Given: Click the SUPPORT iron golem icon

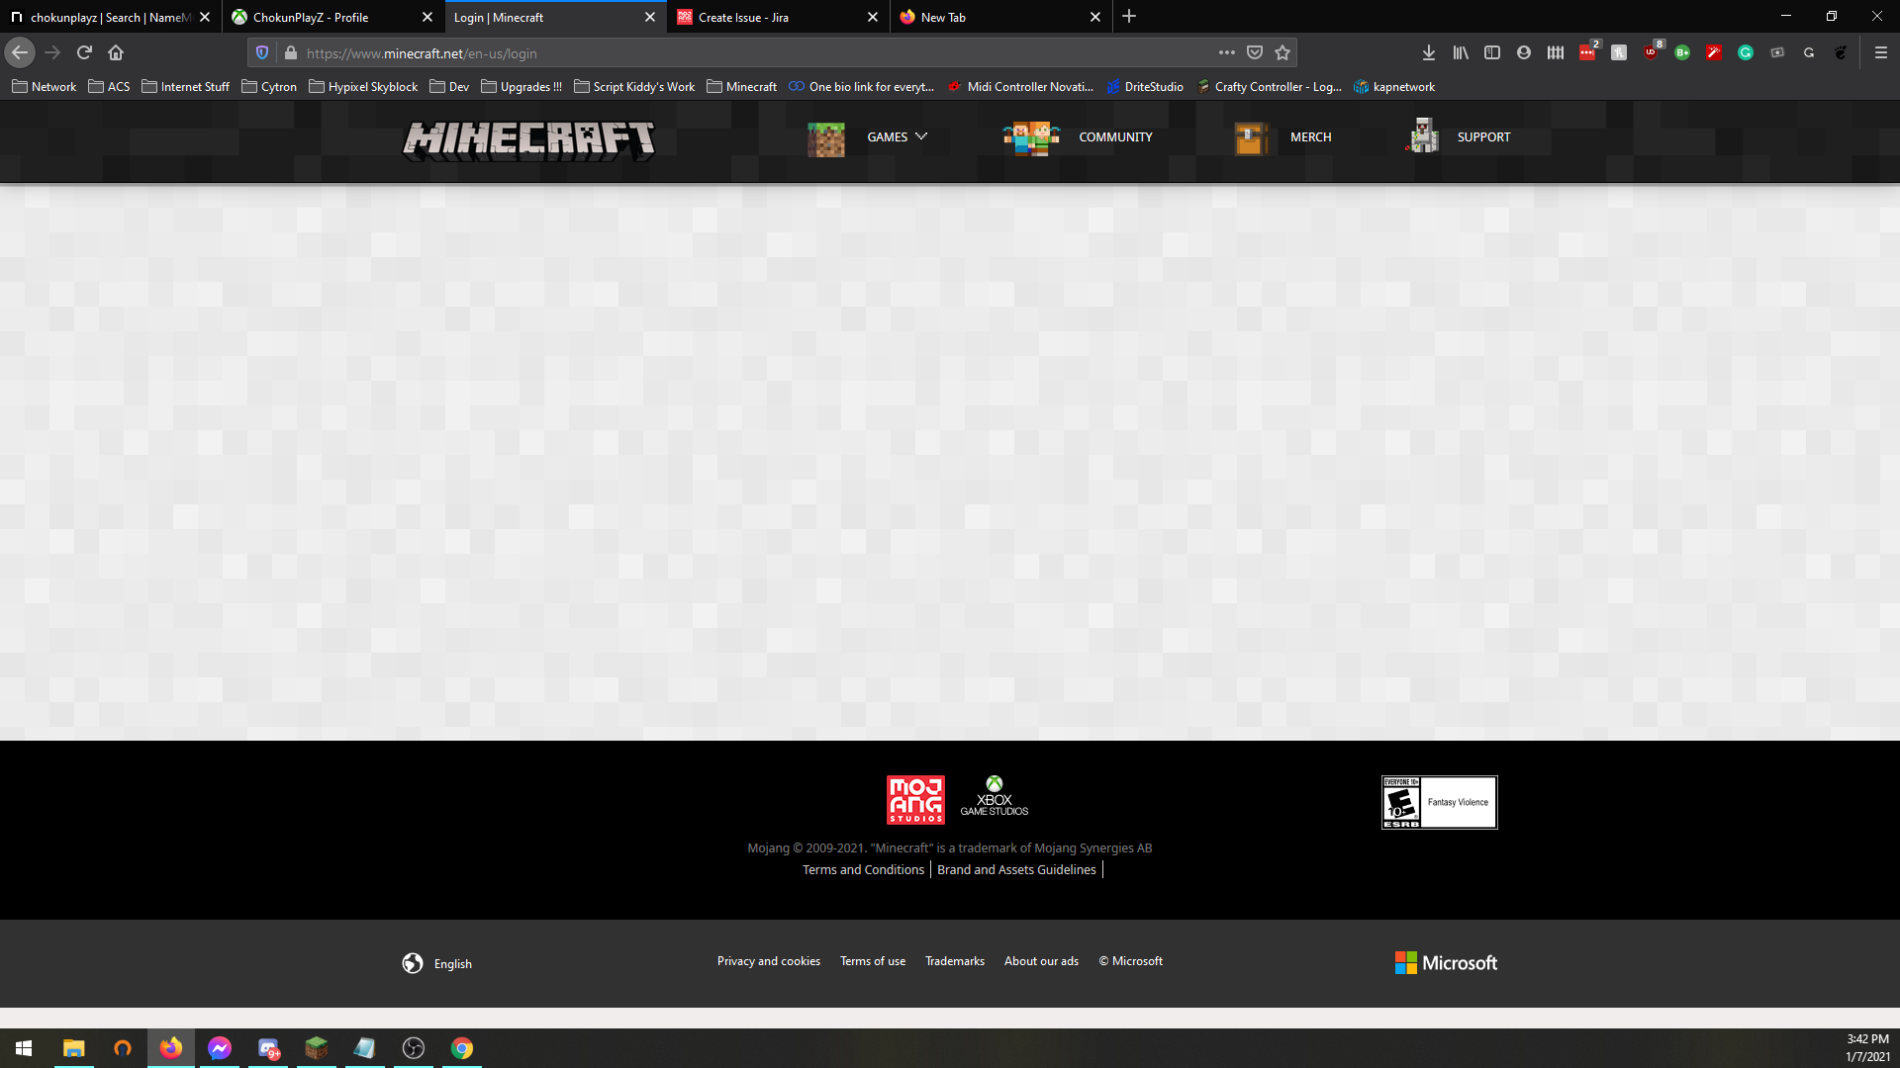Looking at the screenshot, I should [1423, 136].
